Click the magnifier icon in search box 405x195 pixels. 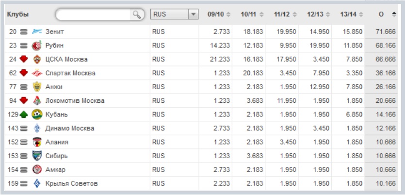coord(137,15)
